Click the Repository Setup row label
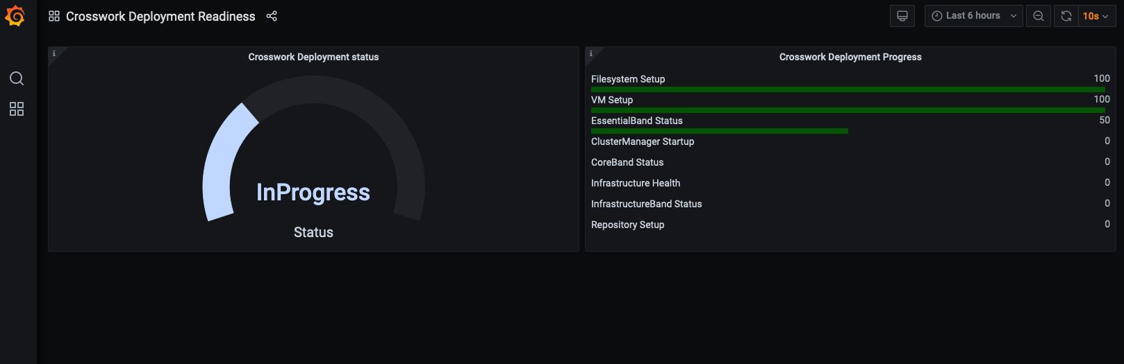Image resolution: width=1124 pixels, height=364 pixels. (x=628, y=225)
